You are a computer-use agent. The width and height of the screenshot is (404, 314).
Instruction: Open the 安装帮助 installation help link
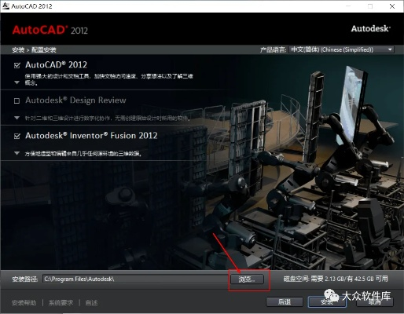[x=24, y=303]
